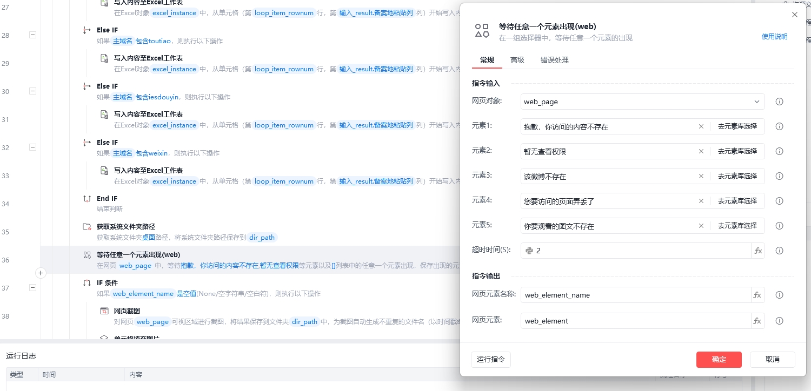Viewport: 811px width, 391px height.
Task: Clear the 元素4 field 您要访问的页面弄丢了
Action: tap(701, 201)
